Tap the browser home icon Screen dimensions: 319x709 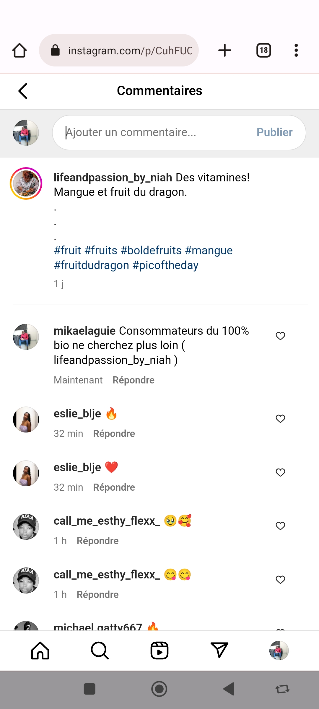[x=19, y=50]
